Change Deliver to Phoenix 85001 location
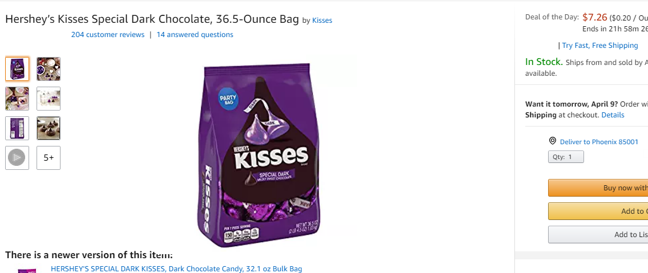 pyautogui.click(x=599, y=142)
